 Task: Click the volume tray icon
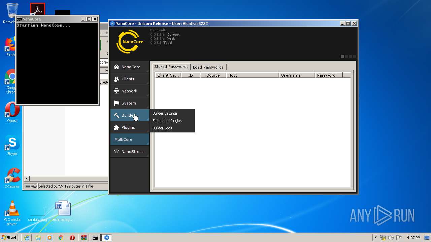(x=391, y=238)
